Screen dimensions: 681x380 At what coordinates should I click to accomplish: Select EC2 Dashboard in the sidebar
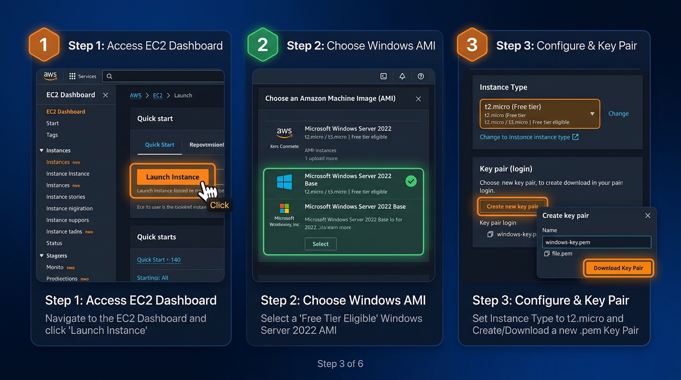66,112
